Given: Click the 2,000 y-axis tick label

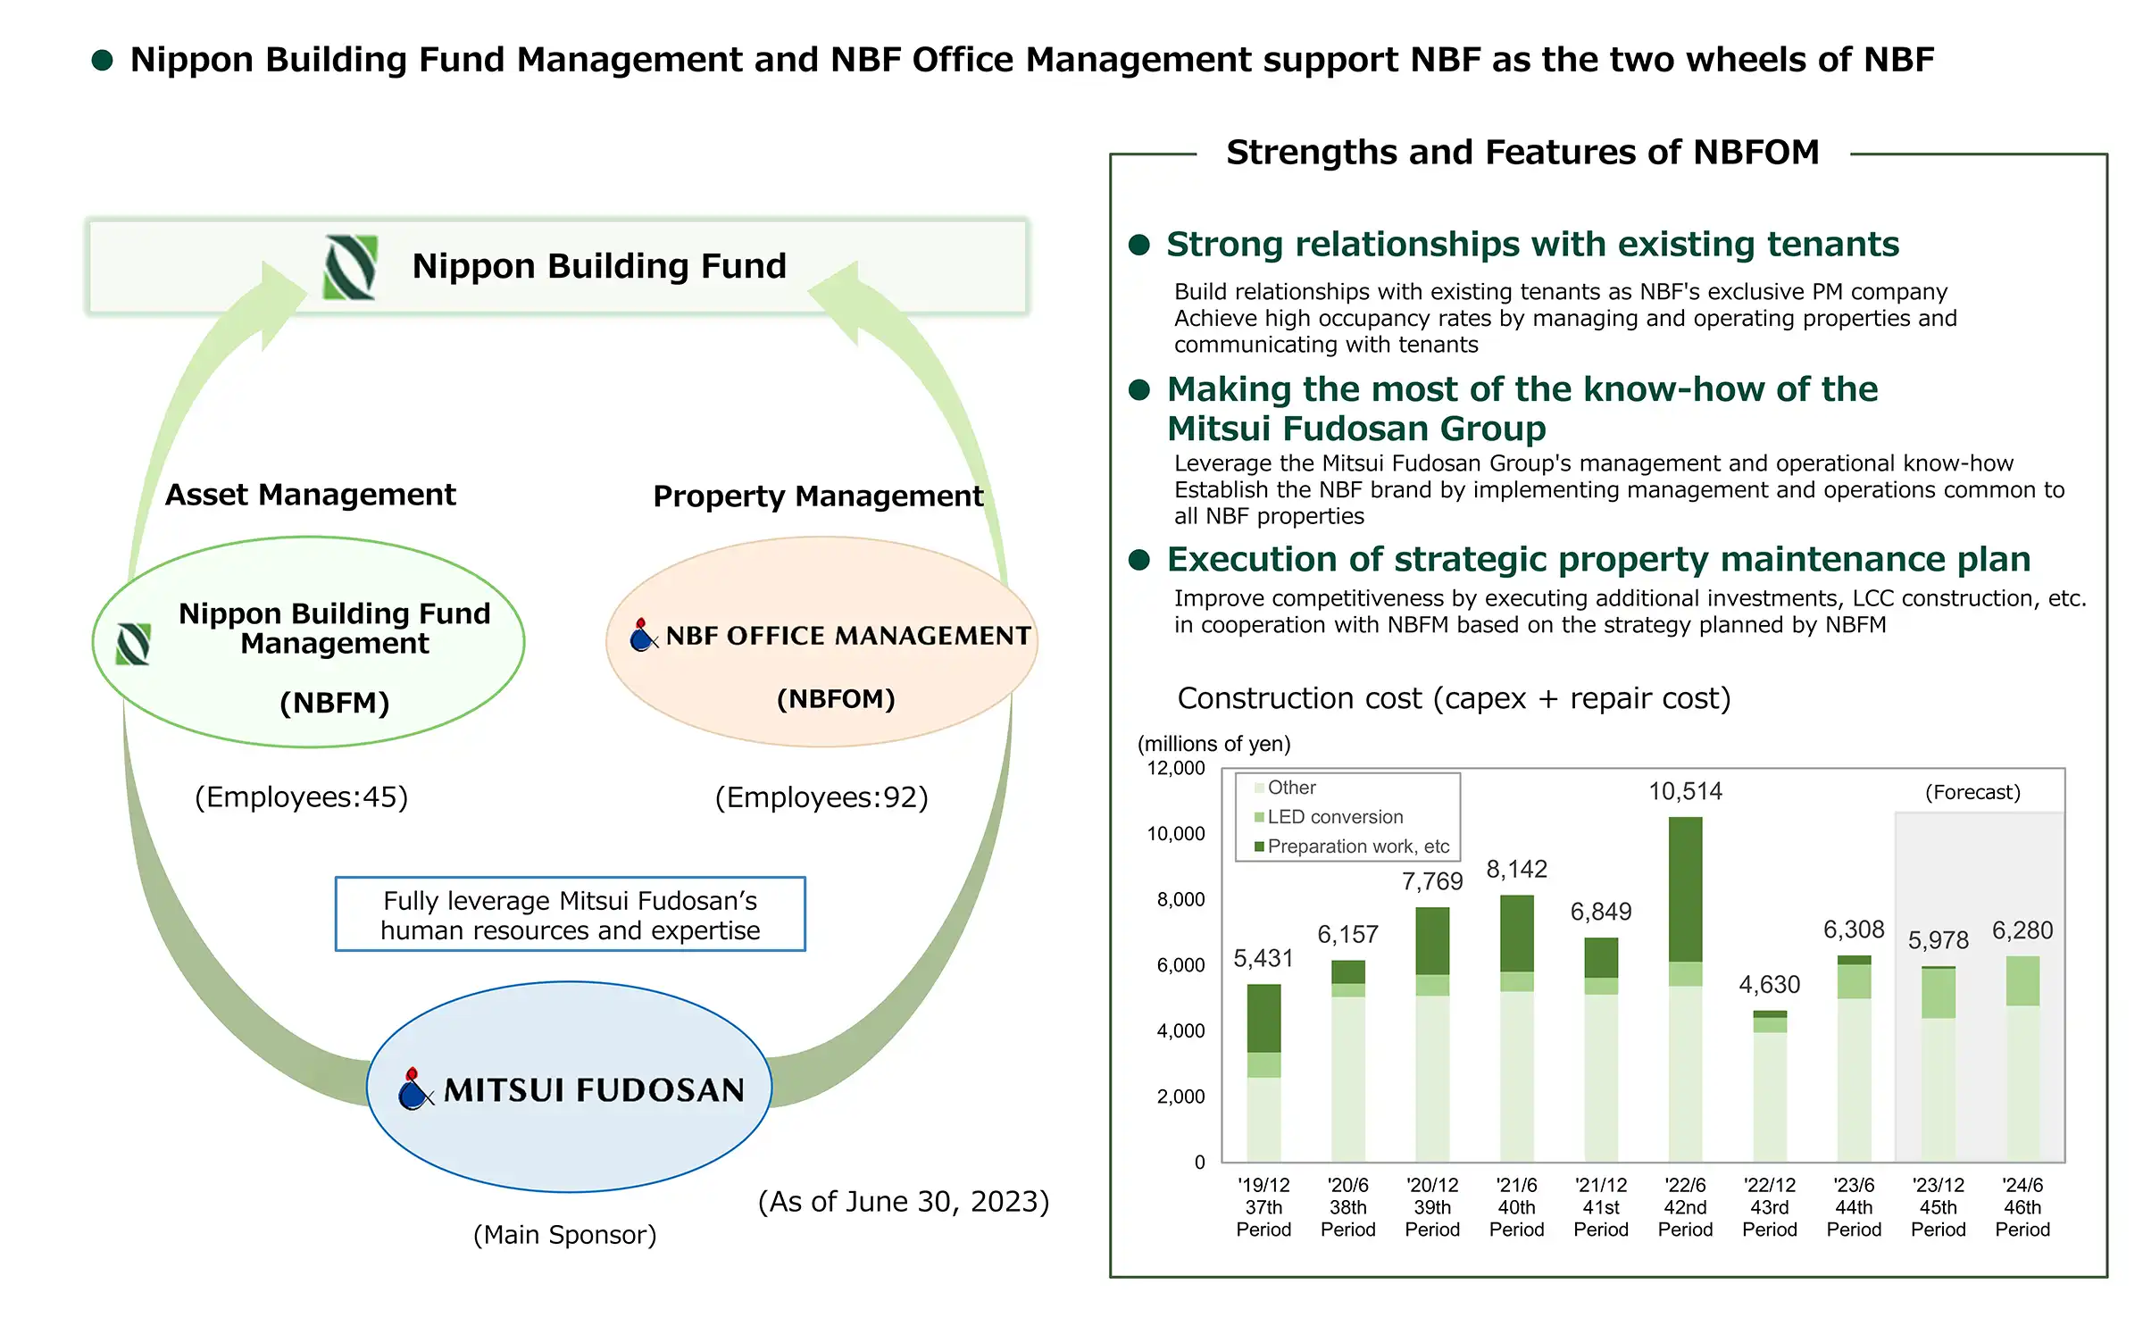Looking at the screenshot, I should click(x=1180, y=1096).
